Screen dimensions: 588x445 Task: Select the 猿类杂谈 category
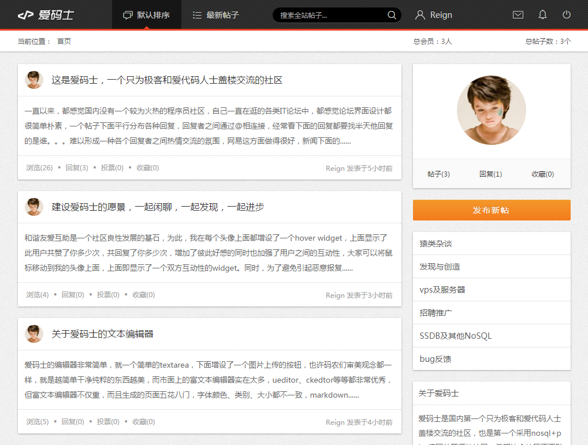(436, 244)
